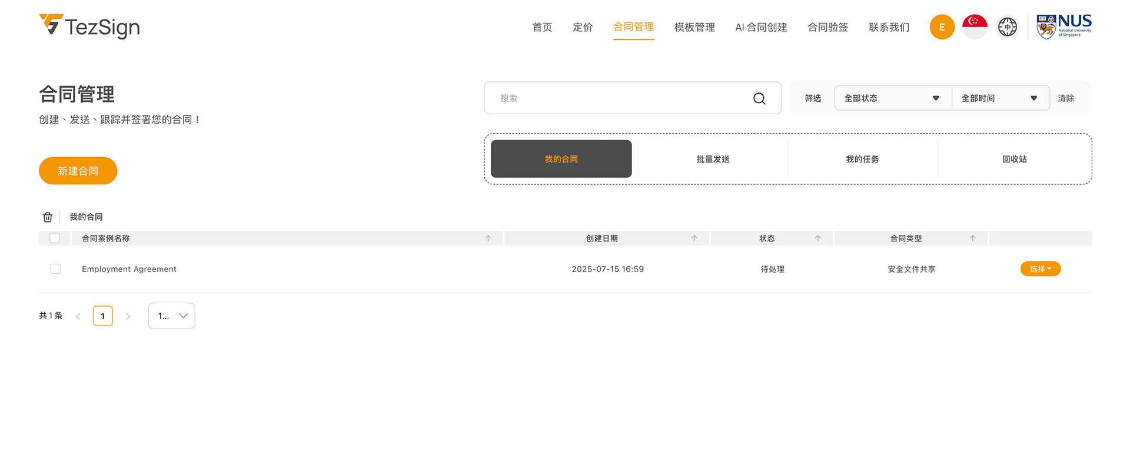This screenshot has width=1130, height=471.
Task: Open the page size selector dropdown
Action: pos(171,316)
